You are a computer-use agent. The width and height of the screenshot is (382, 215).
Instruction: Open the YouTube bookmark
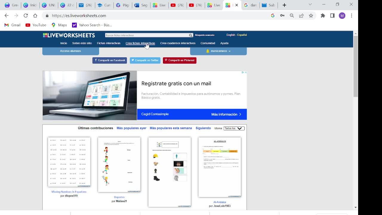click(x=36, y=25)
